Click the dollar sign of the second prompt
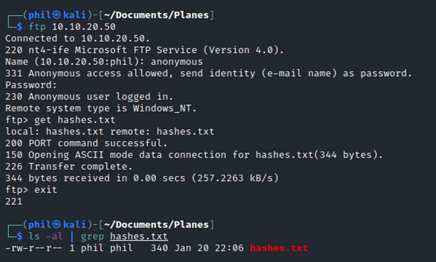 tap(20, 236)
